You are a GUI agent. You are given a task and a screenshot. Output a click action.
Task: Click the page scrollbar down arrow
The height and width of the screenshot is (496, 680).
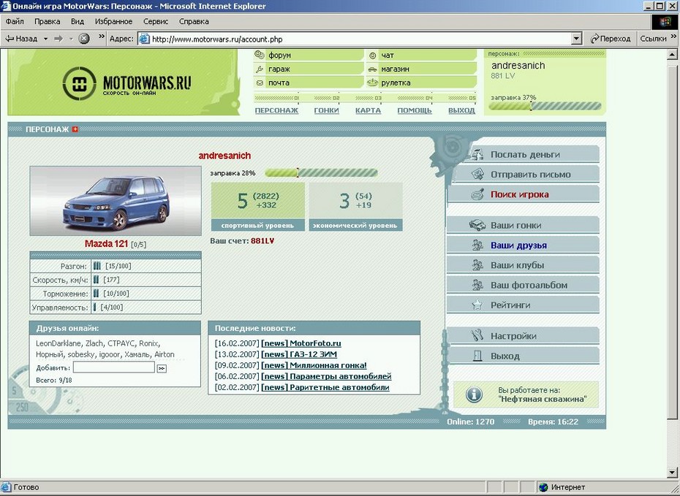click(672, 472)
